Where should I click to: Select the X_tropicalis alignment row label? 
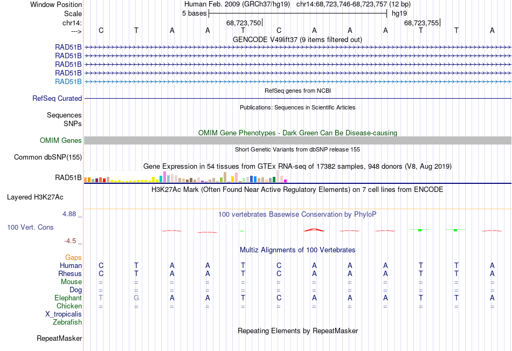(64, 314)
